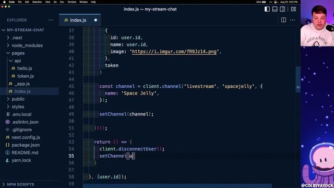Toggle primary sidebar layout icon

267,9
